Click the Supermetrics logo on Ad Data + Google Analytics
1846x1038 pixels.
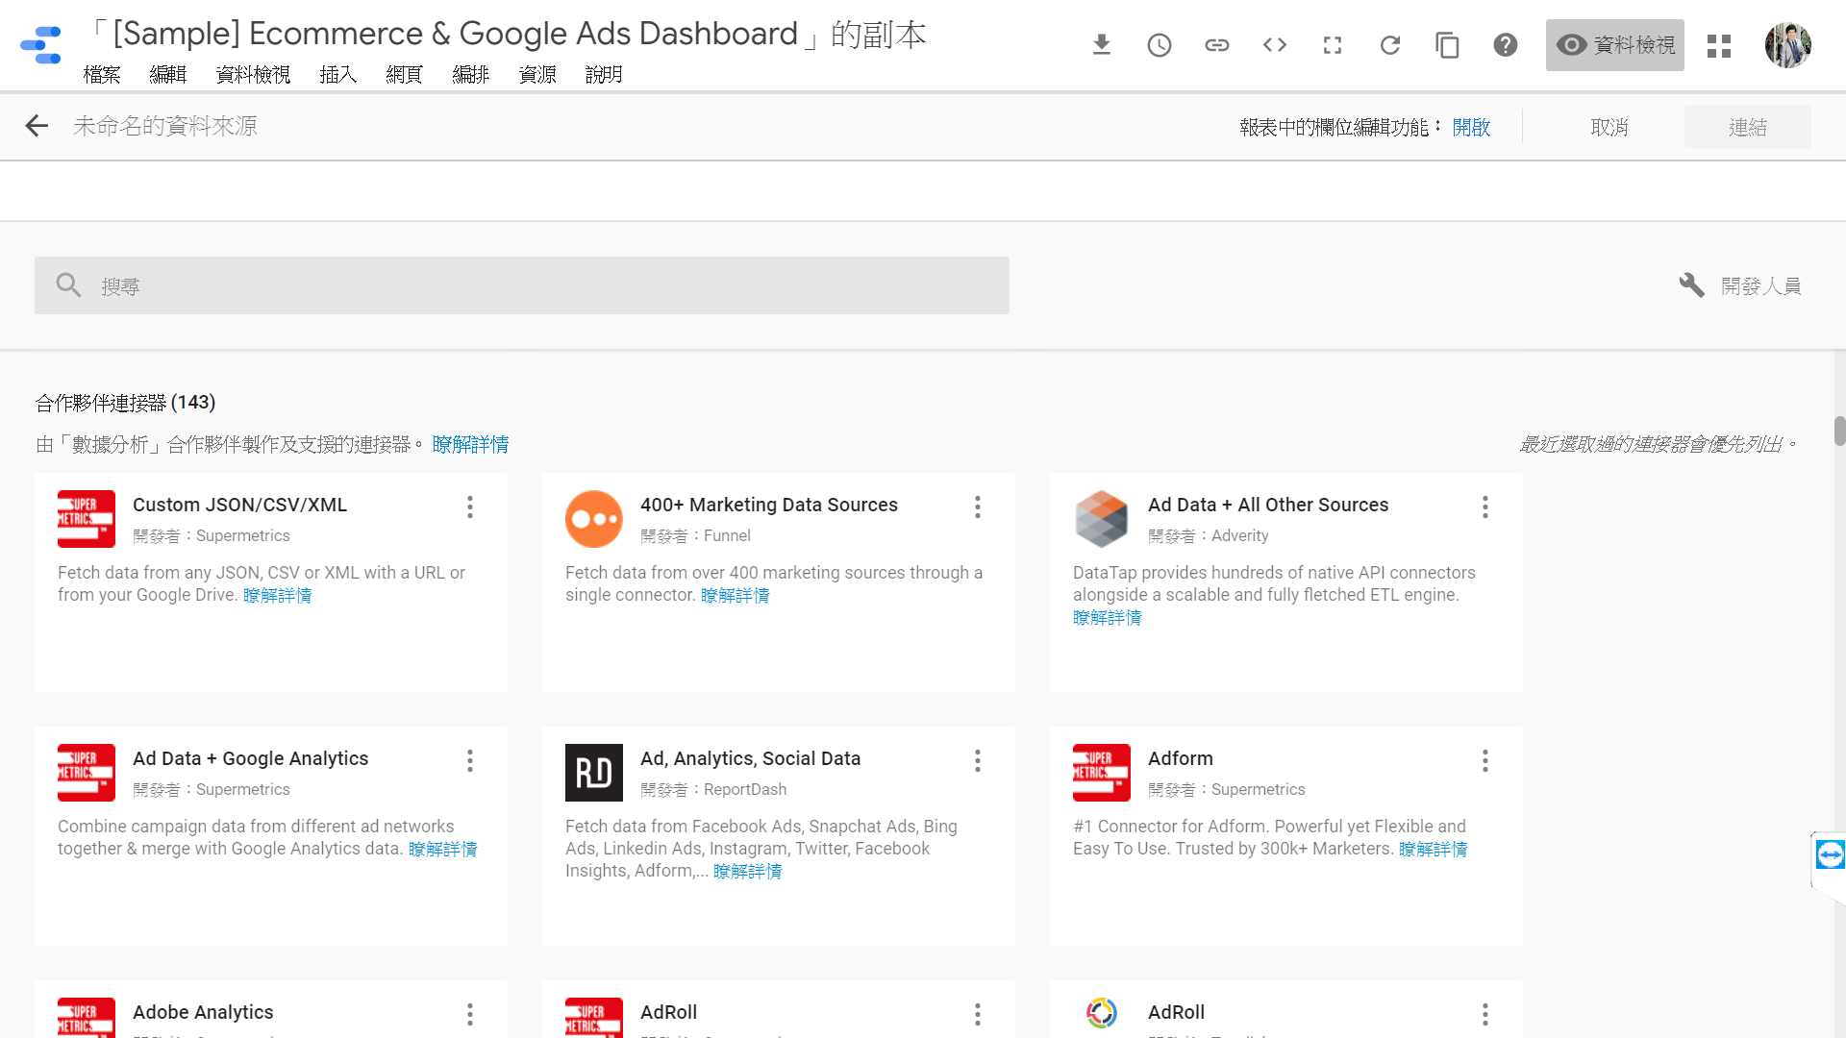(87, 773)
